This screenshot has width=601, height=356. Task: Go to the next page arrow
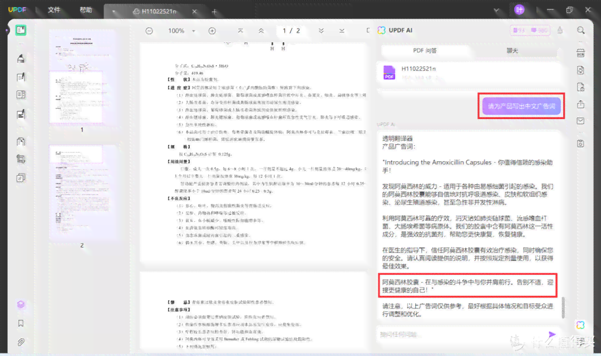click(x=321, y=31)
